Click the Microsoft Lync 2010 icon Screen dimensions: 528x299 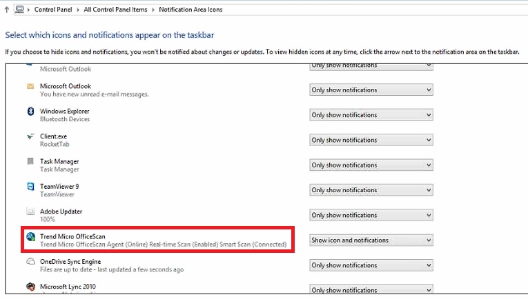tap(30, 287)
